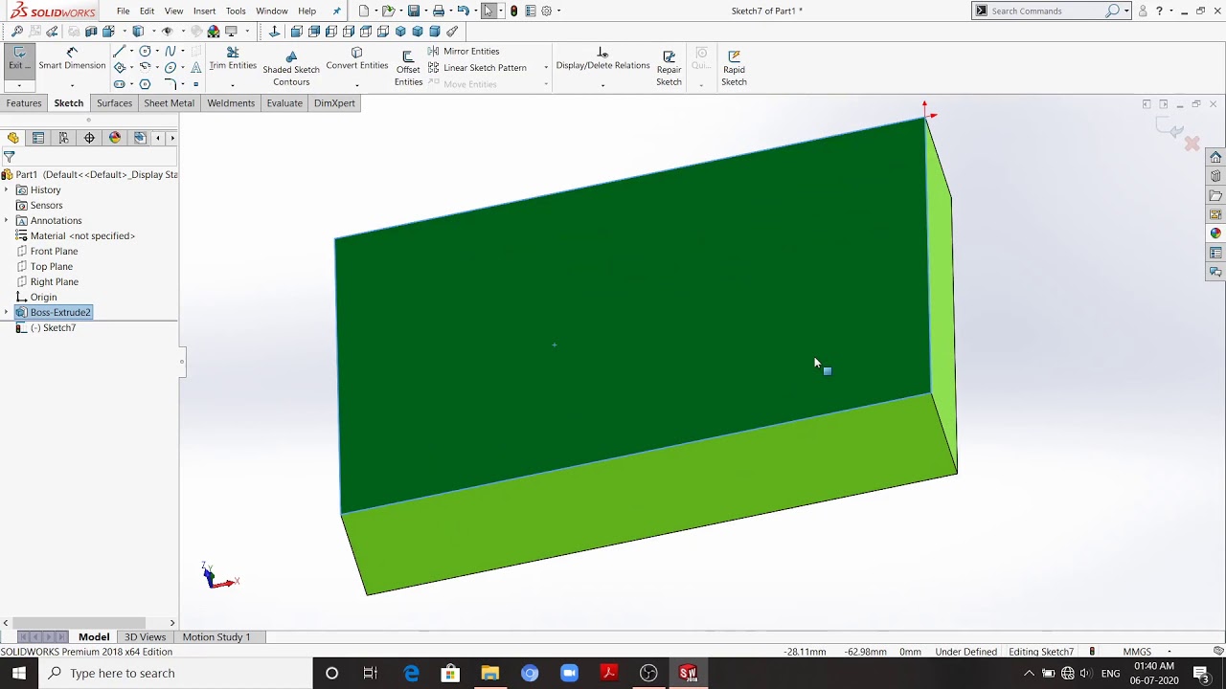Switch to the Evaluate tab
Viewport: 1226px width, 689px height.
[284, 103]
